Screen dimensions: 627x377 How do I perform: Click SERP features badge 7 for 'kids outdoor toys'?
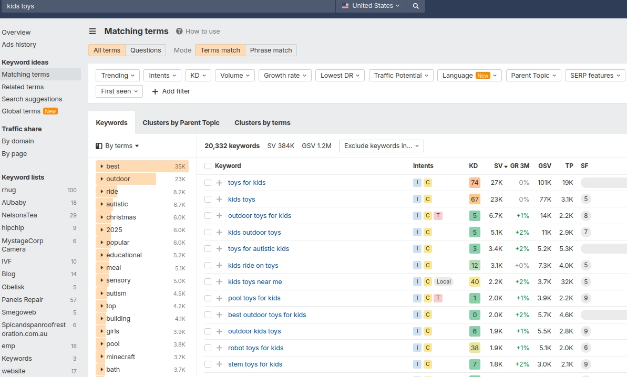coord(586,232)
